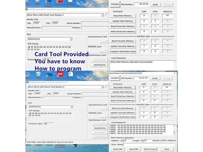Click greyed SLE4418/28 button in lower window
The height and width of the screenshot is (152, 203).
pos(100,124)
